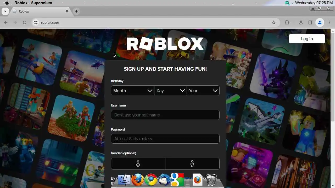Screen dimensions: 335x188
Task: View site information icon in address bar
Action: (36, 22)
